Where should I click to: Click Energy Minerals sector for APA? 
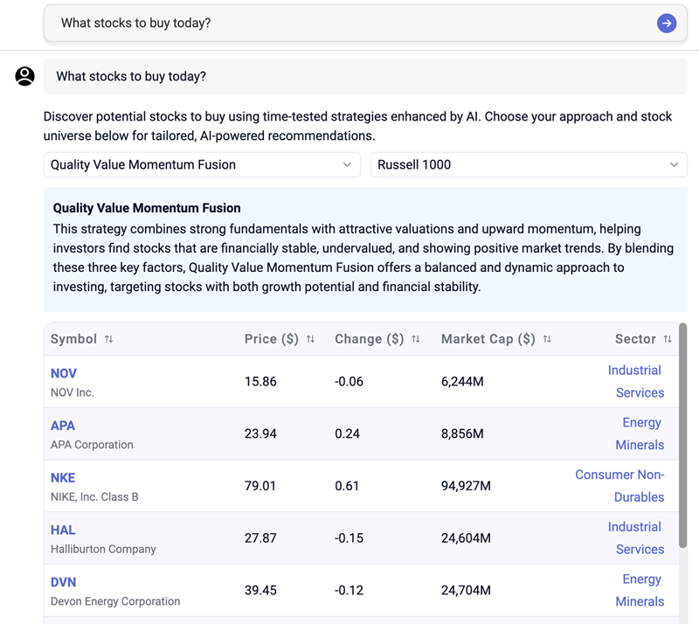(640, 433)
